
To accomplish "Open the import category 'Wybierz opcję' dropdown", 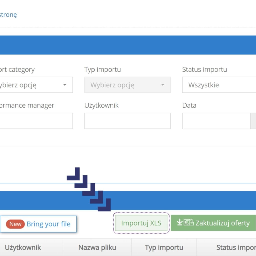I will tap(36, 85).
